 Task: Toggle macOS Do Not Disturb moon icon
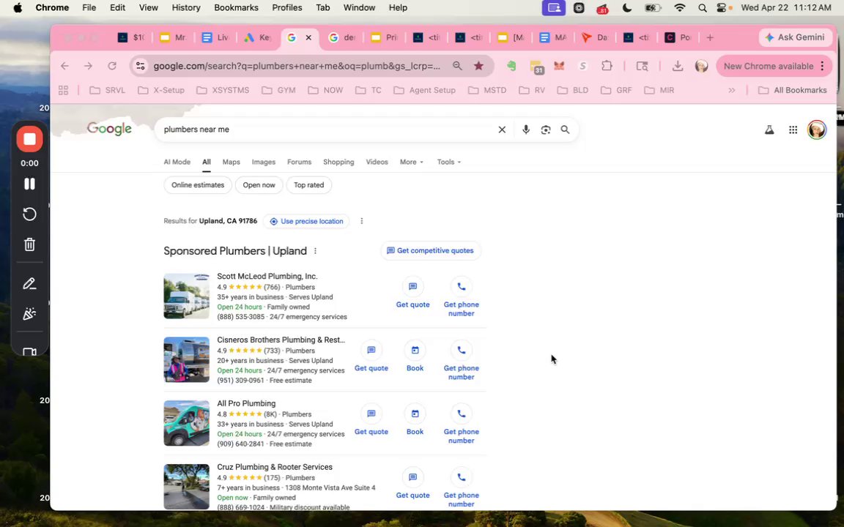click(x=627, y=7)
